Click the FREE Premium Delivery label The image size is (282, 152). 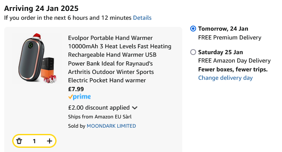point(230,37)
